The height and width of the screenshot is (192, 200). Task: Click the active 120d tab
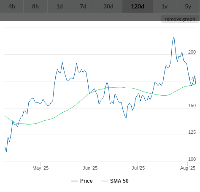(x=138, y=6)
